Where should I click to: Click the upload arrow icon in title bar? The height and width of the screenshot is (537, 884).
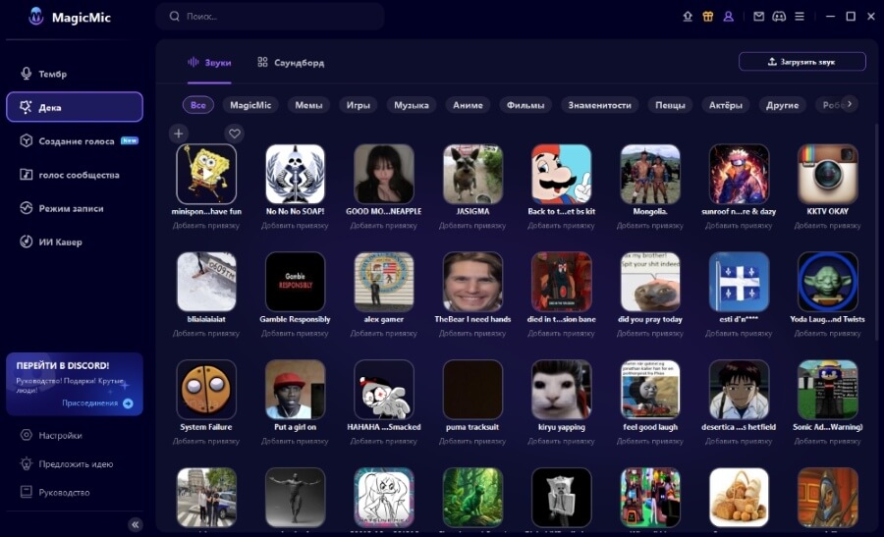pos(688,17)
